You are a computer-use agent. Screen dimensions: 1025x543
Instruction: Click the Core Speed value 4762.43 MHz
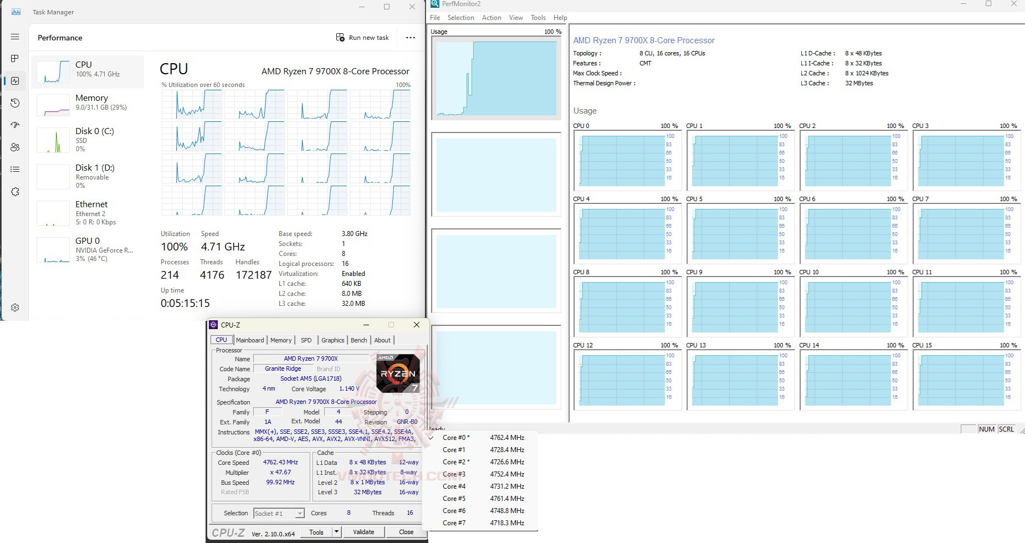(x=280, y=462)
